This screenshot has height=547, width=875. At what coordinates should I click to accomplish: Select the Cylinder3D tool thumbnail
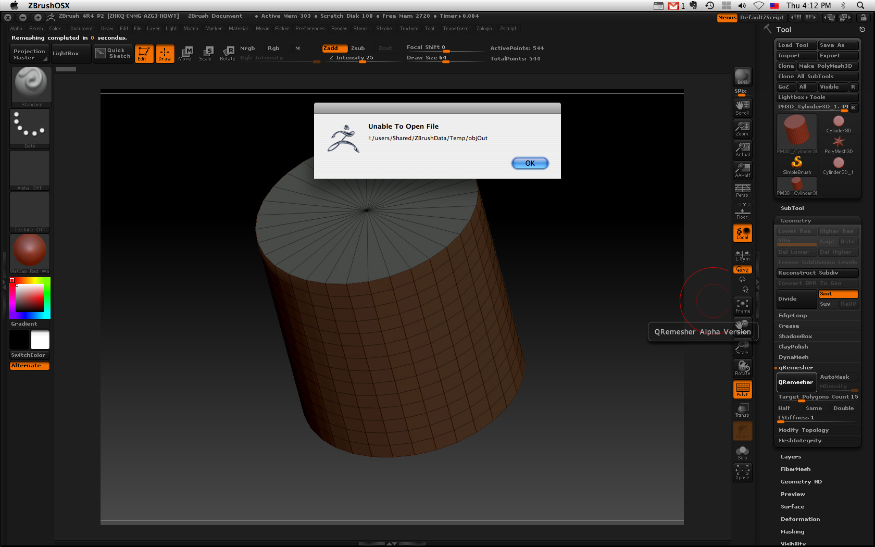[838, 123]
